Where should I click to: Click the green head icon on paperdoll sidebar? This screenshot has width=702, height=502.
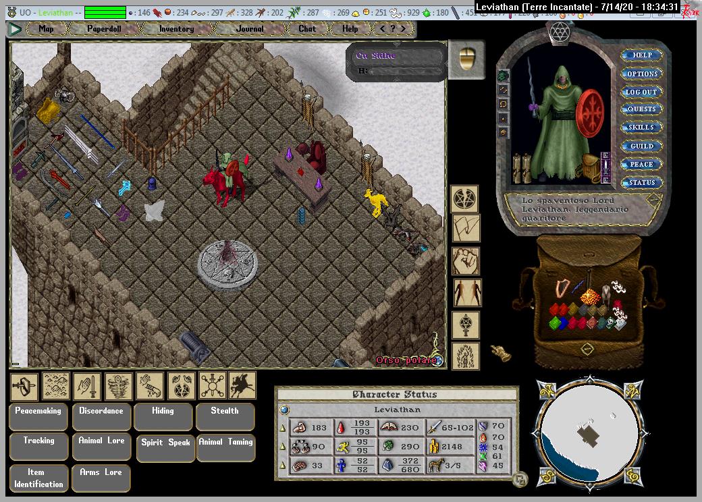coord(503,75)
